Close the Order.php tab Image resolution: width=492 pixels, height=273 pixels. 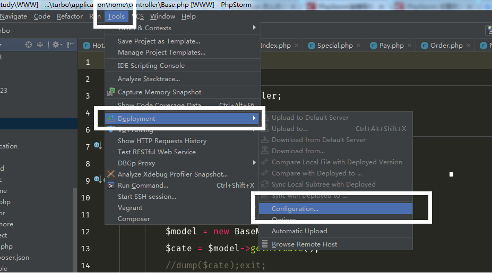[469, 46]
